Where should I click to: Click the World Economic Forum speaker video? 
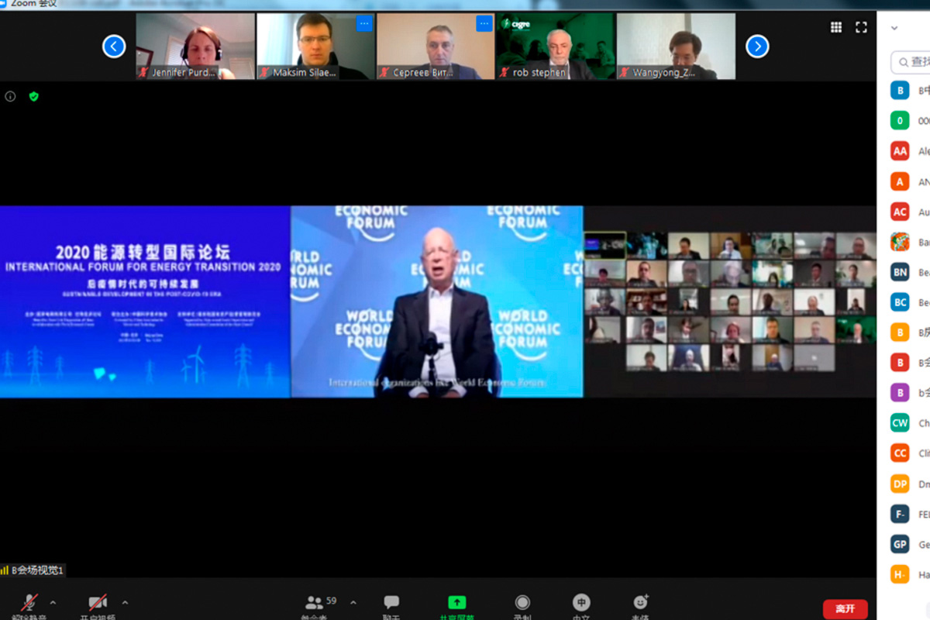pos(437,301)
